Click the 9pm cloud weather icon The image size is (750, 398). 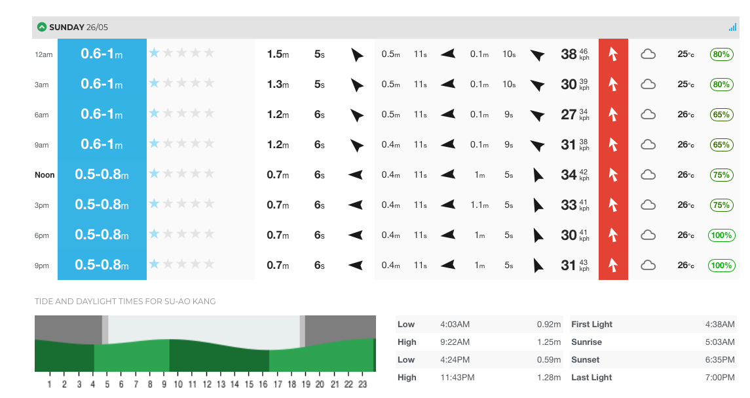[648, 266]
